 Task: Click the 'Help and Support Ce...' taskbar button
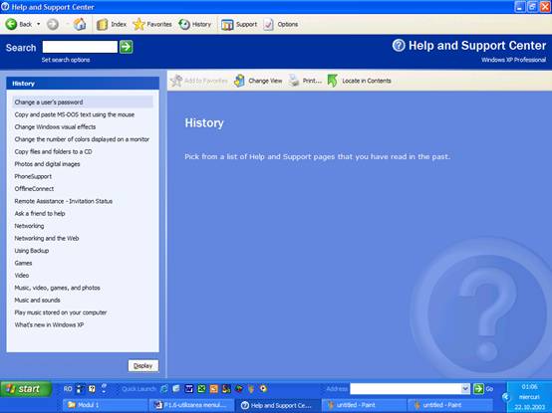[x=278, y=405]
